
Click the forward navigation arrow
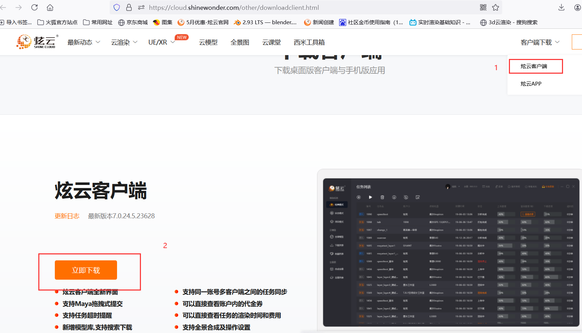pos(19,7)
